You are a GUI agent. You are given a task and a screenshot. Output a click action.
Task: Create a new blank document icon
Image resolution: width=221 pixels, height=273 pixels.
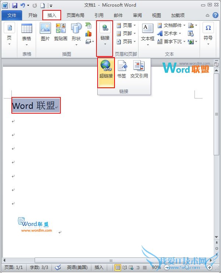(43, 6)
